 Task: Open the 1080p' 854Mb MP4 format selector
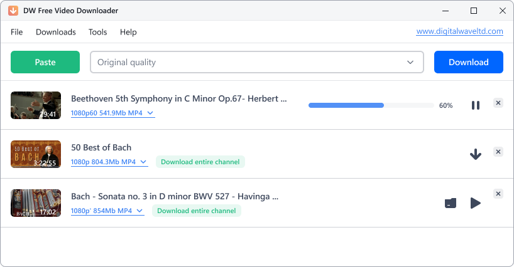pos(107,211)
